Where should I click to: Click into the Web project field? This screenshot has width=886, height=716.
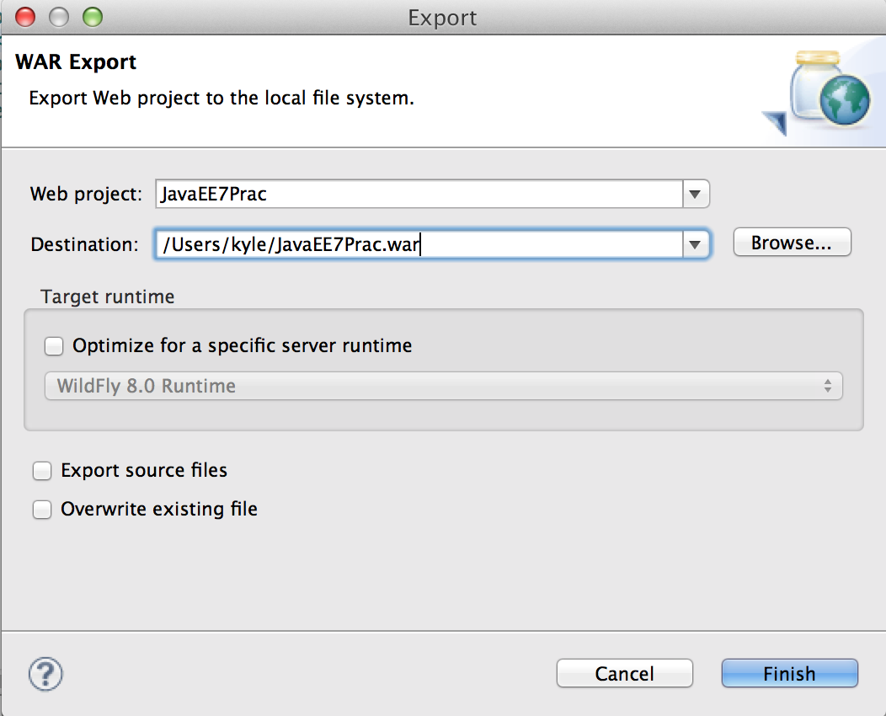[419, 195]
